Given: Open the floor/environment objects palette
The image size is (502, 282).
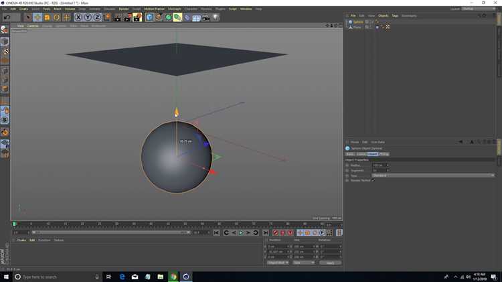Looking at the screenshot, I should [197, 17].
